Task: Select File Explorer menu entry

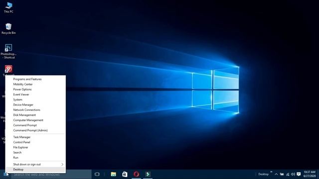Action: click(35, 147)
